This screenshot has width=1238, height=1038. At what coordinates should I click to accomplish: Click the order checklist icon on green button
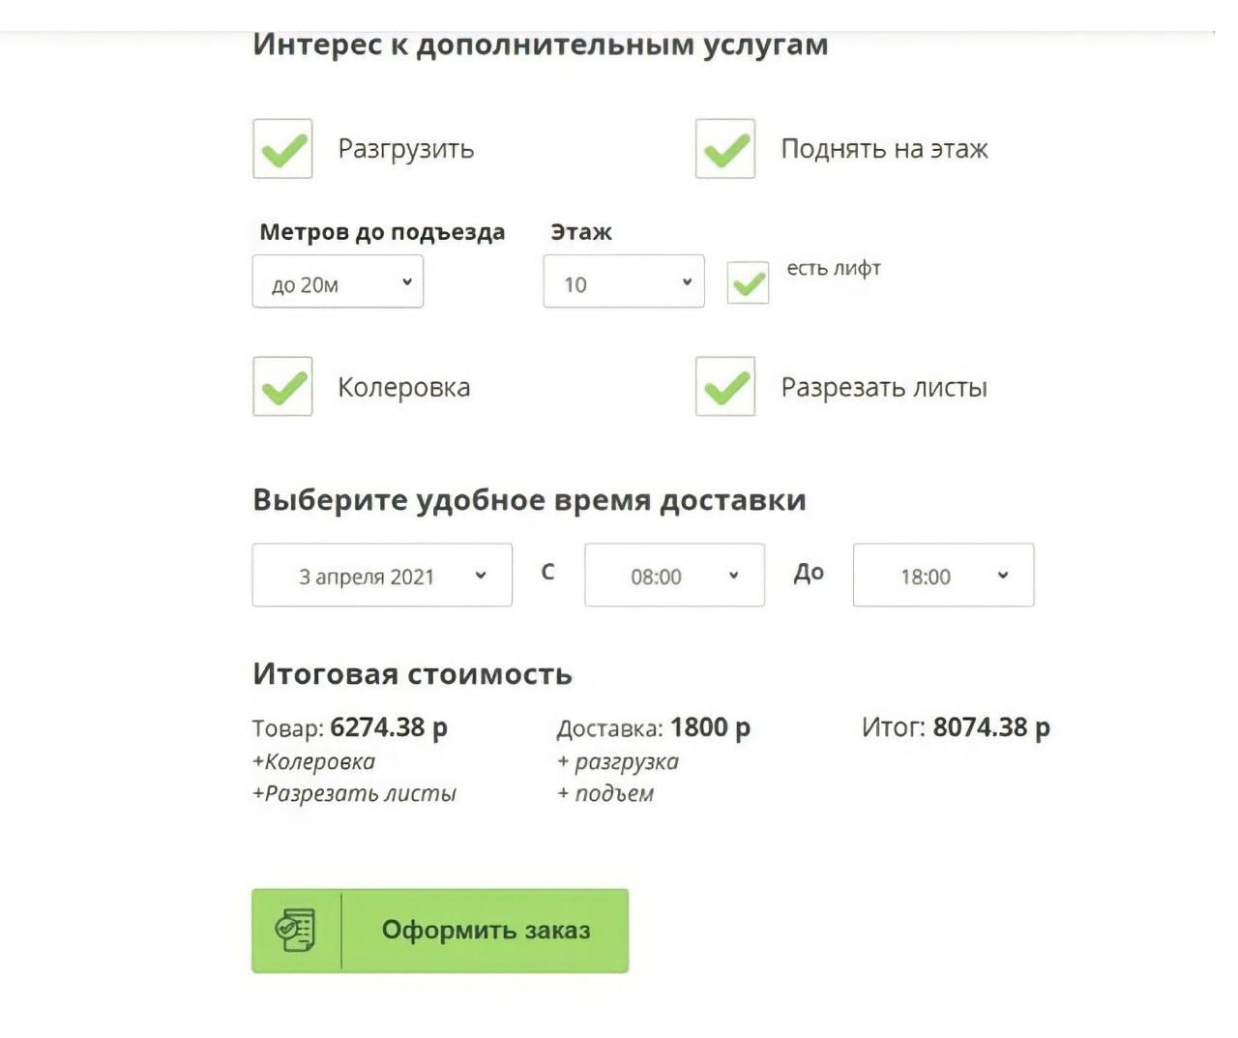(295, 930)
